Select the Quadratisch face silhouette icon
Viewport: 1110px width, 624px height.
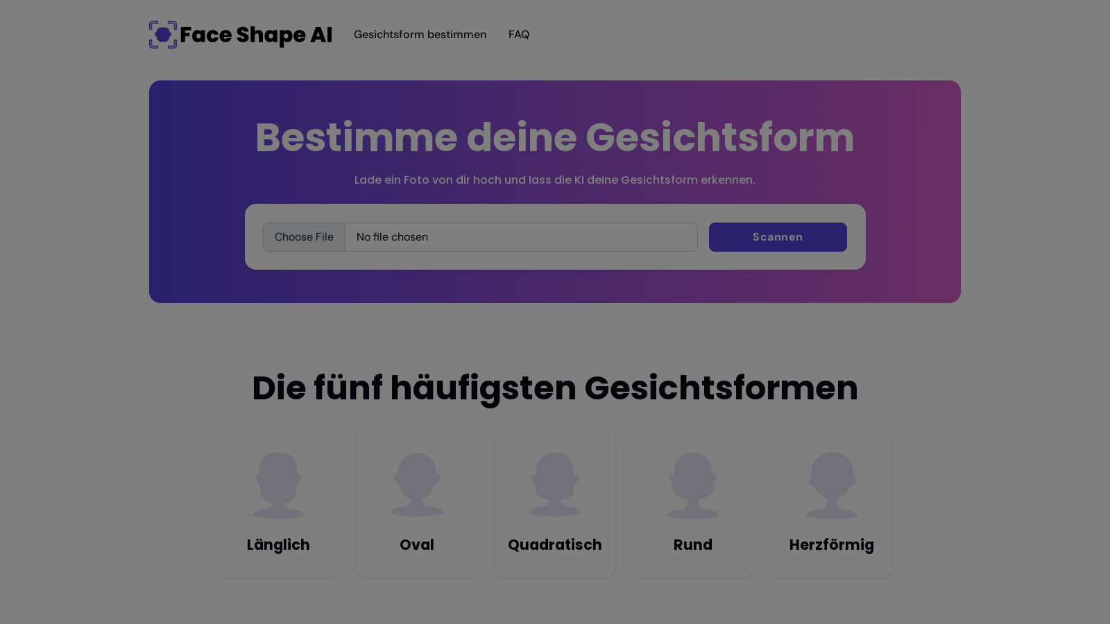555,485
